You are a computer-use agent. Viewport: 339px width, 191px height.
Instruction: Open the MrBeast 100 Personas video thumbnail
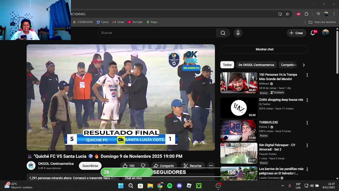click(x=239, y=83)
